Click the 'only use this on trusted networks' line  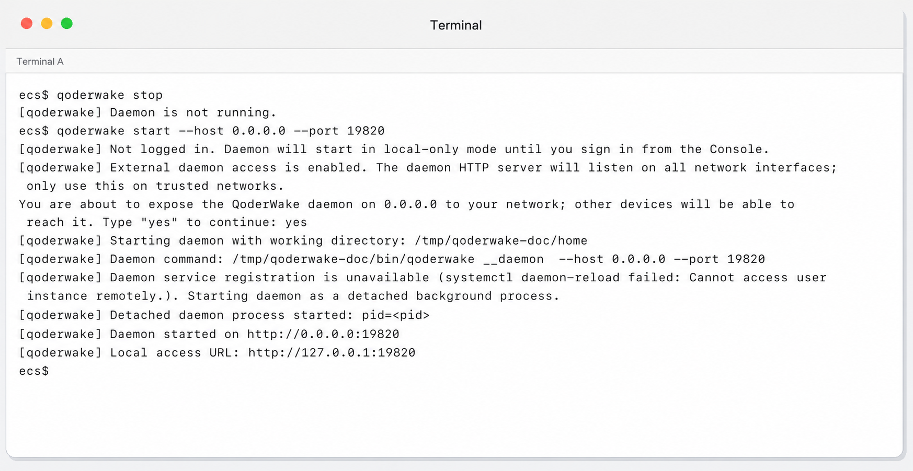[155, 186]
